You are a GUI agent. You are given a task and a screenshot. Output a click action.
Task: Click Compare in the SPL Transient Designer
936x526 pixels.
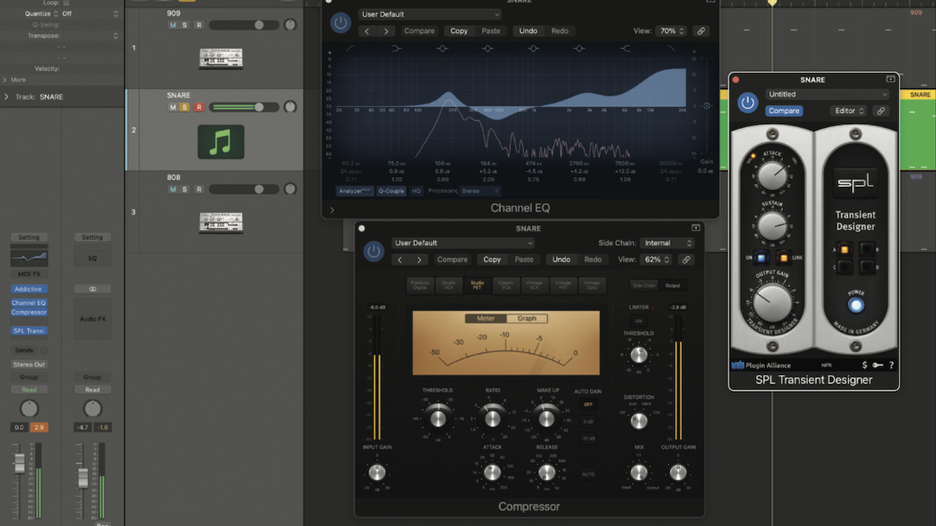tap(784, 111)
